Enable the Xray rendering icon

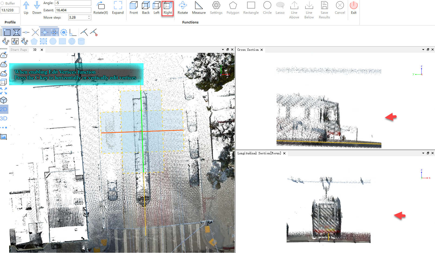tap(4, 73)
